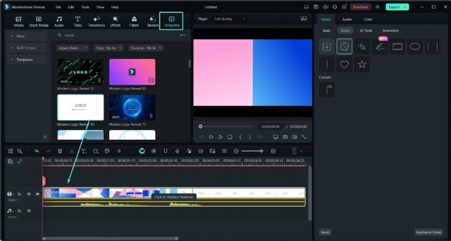Select the heart-shaped mask
This screenshot has width=451, height=241.
[344, 64]
